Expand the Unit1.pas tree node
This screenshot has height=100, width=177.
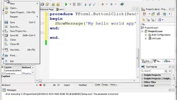tap(146, 38)
